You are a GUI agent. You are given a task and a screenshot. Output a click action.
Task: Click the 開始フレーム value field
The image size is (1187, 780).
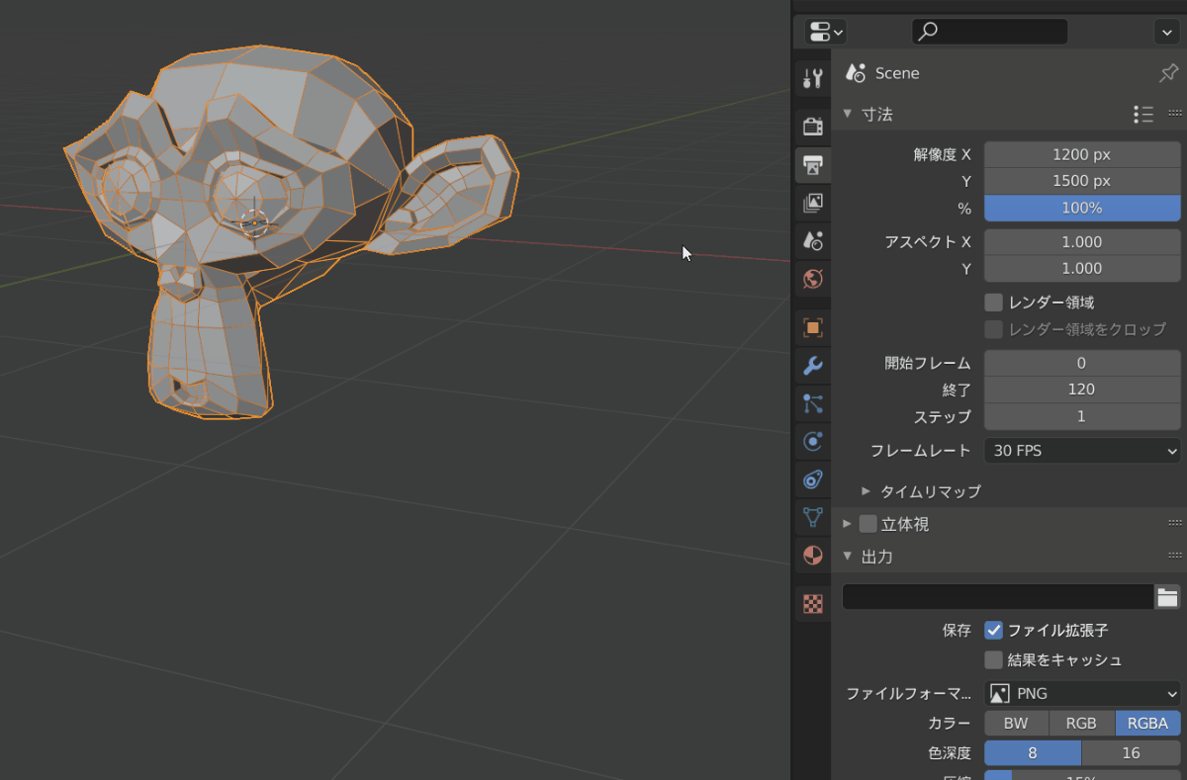[x=1082, y=364]
